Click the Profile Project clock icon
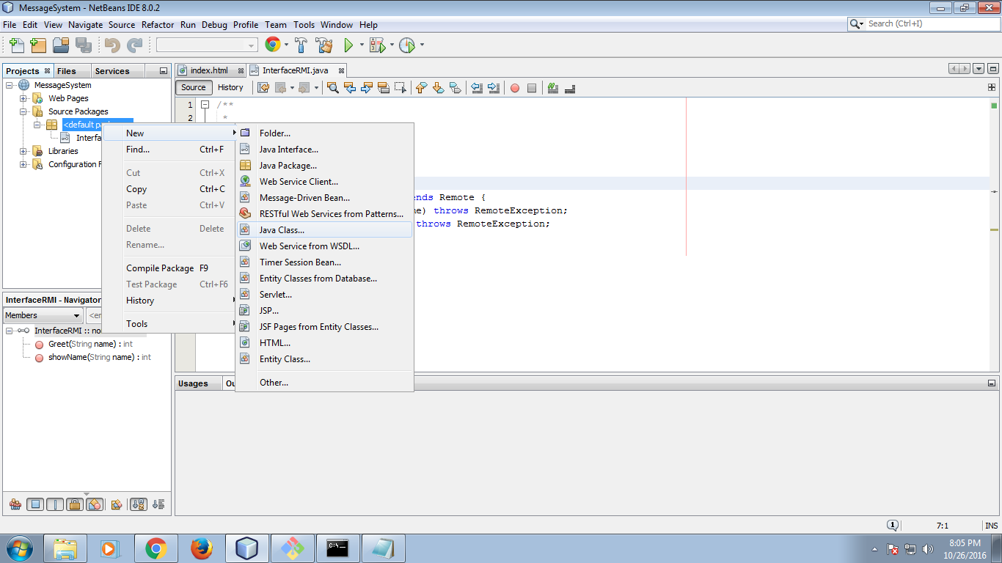The image size is (1002, 563). click(407, 45)
